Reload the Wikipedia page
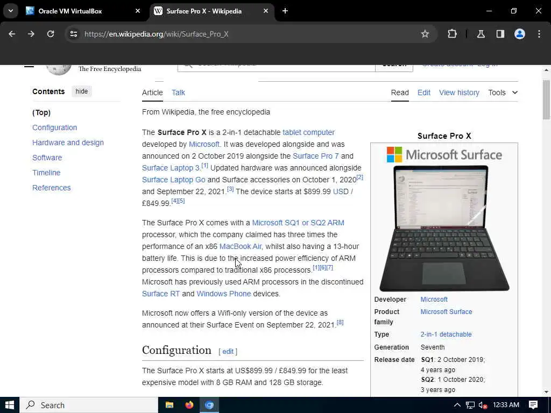Screen dimensions: 551x413 click(x=51, y=34)
